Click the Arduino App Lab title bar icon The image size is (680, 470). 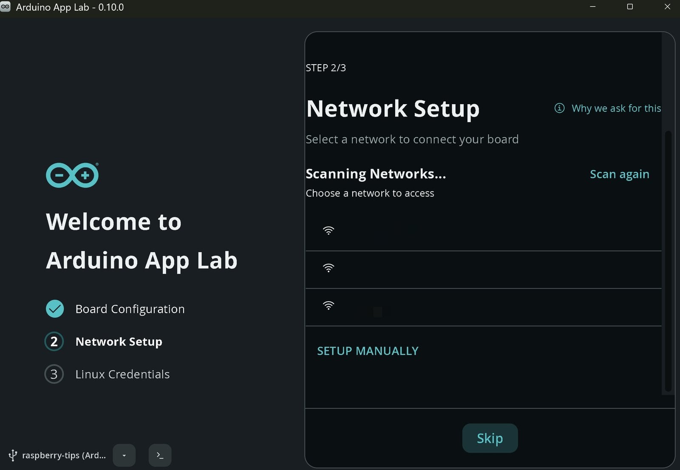coord(5,7)
